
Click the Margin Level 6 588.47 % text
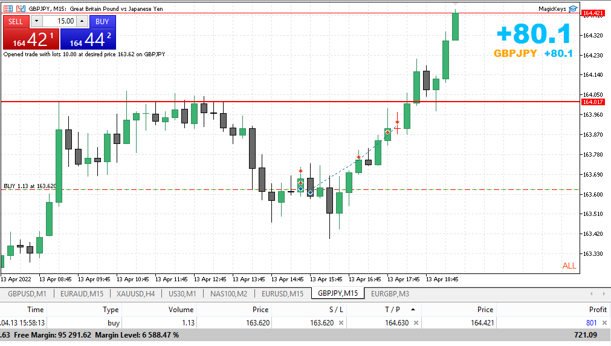click(137, 335)
